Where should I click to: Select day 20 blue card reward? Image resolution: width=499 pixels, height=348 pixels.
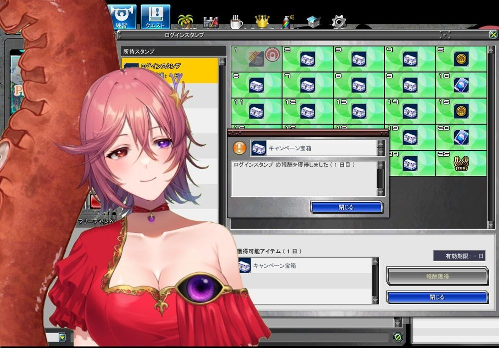click(x=462, y=137)
